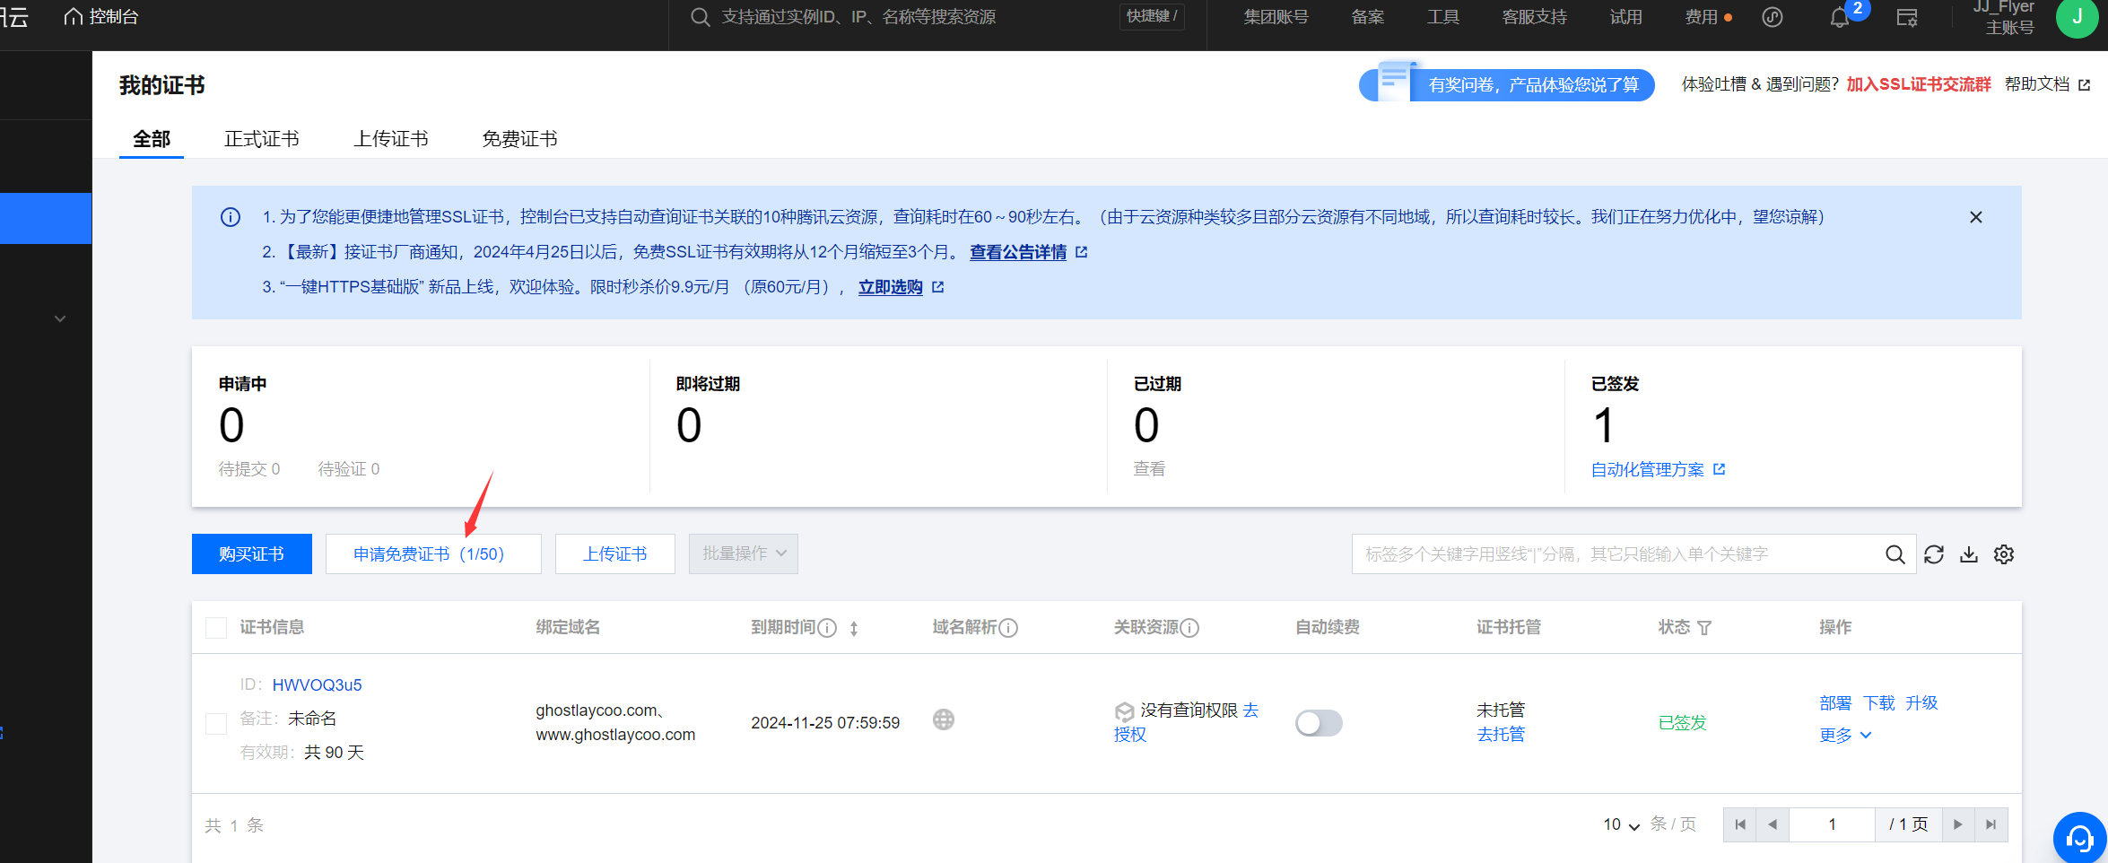Switch to the 正式证书 tab
2108x863 pixels.
point(261,139)
